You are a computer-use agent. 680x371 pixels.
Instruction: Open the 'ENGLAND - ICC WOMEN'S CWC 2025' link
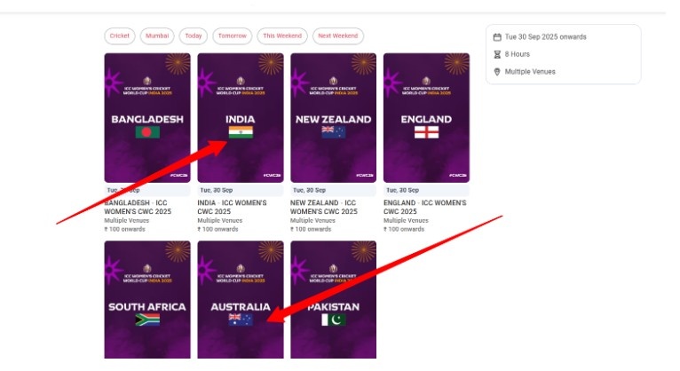click(x=424, y=207)
